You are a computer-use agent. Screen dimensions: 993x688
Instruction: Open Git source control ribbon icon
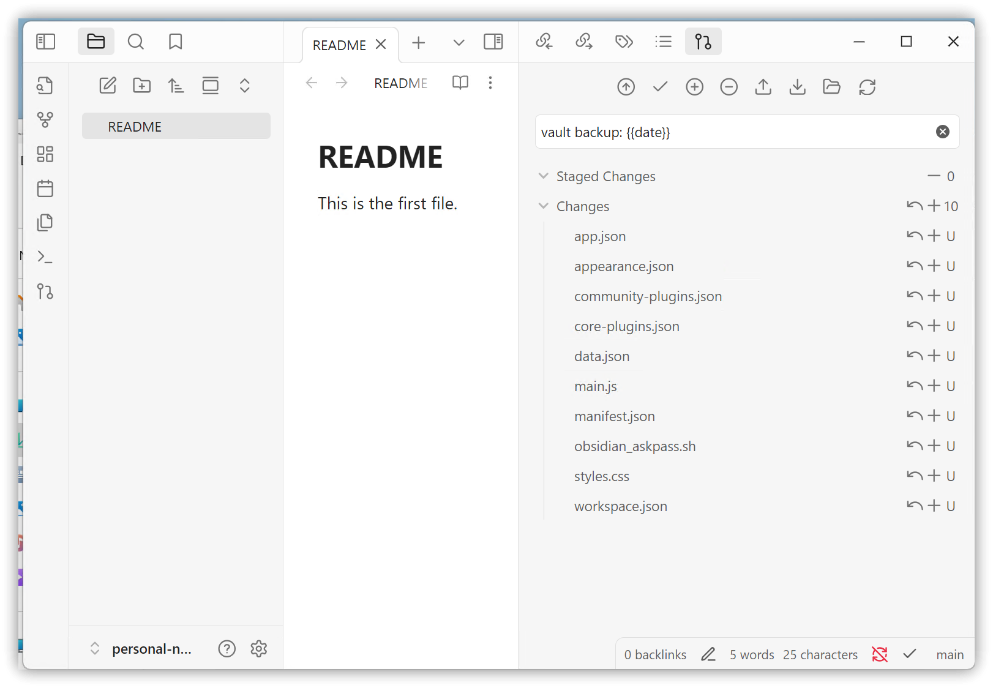[x=45, y=291]
